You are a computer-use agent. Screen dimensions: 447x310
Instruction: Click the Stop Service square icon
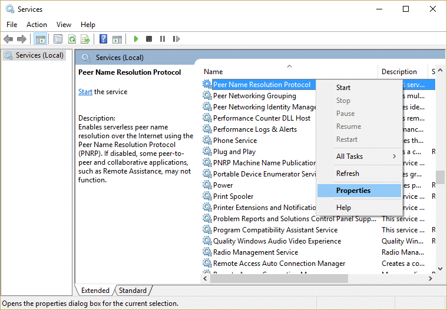pyautogui.click(x=149, y=39)
